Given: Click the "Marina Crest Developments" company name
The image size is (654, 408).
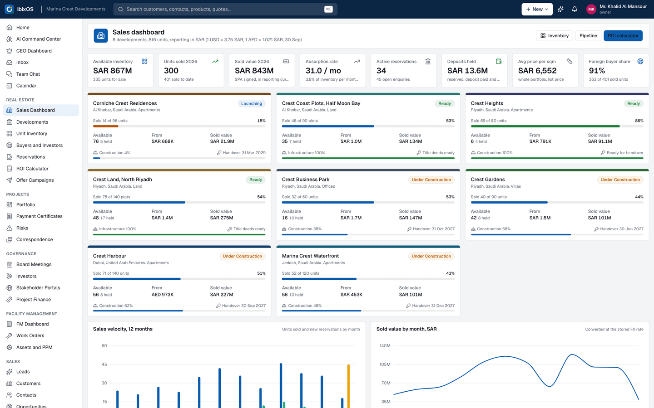Looking at the screenshot, I should [x=76, y=9].
